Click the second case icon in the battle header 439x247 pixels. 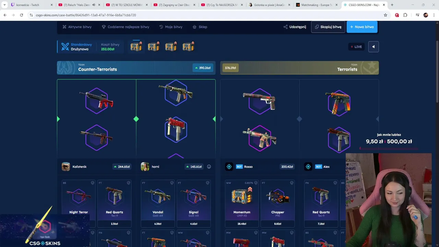coord(153,46)
